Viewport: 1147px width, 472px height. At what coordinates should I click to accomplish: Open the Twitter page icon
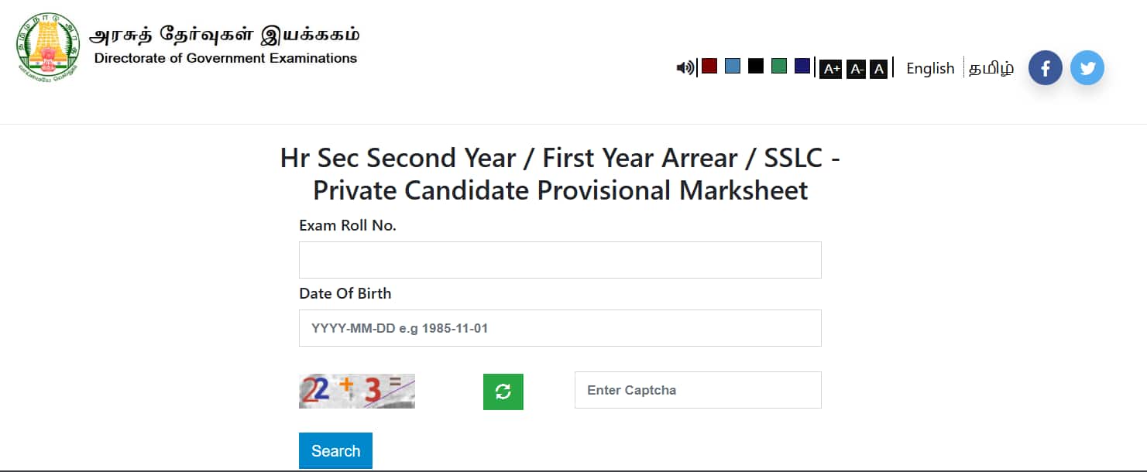click(1087, 68)
